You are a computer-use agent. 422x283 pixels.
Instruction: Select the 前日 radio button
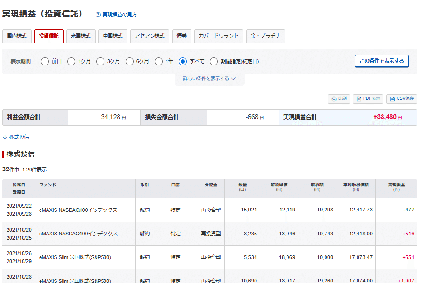tap(45, 61)
